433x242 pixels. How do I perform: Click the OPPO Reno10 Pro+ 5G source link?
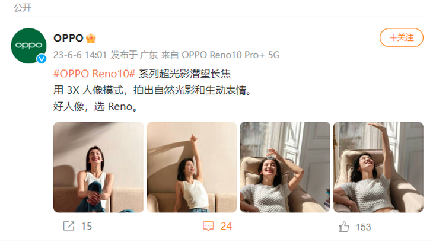[x=231, y=55]
